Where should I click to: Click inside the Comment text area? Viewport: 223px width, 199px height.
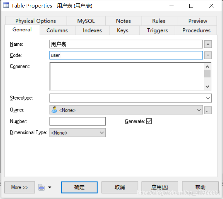[x=127, y=76]
